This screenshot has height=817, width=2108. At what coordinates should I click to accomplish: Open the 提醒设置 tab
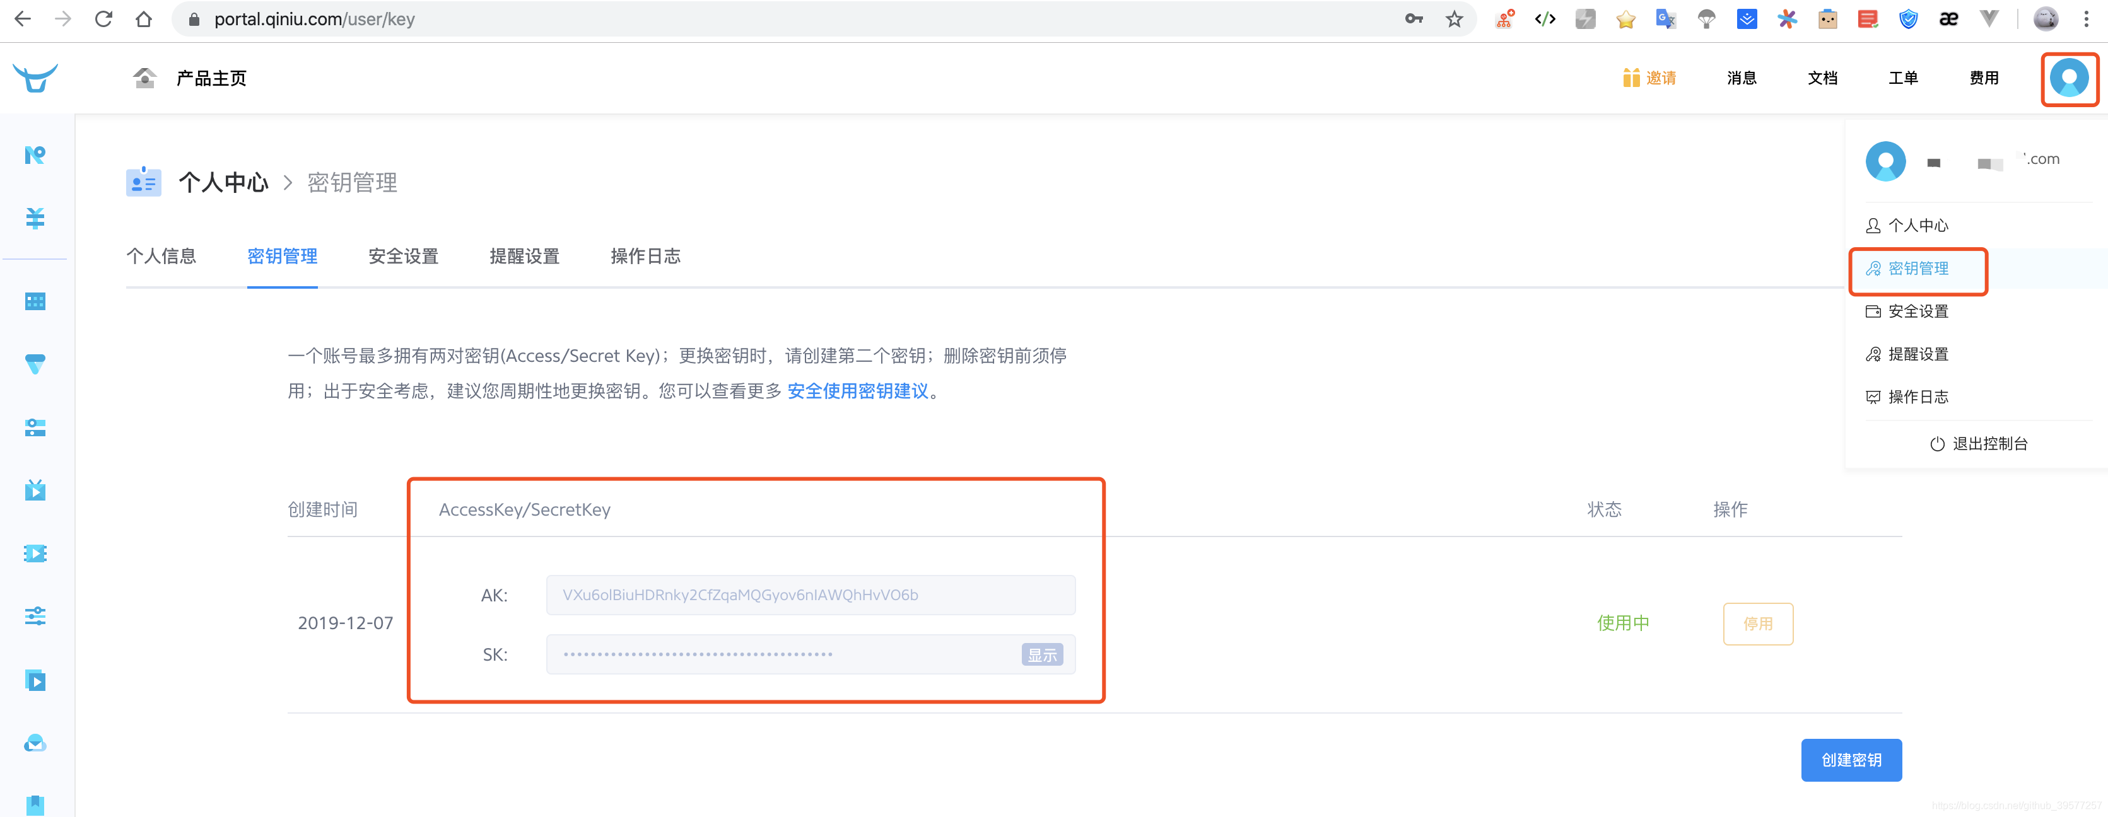[x=525, y=256]
